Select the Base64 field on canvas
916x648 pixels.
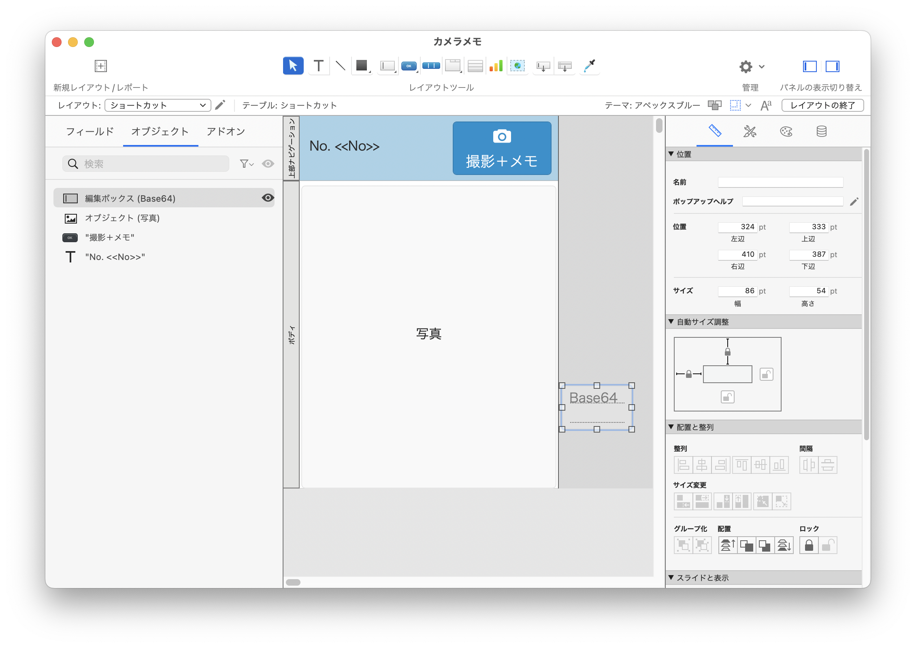[596, 407]
